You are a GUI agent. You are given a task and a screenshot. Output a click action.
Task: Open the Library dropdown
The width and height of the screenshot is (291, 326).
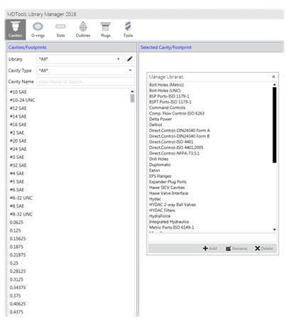79,59
